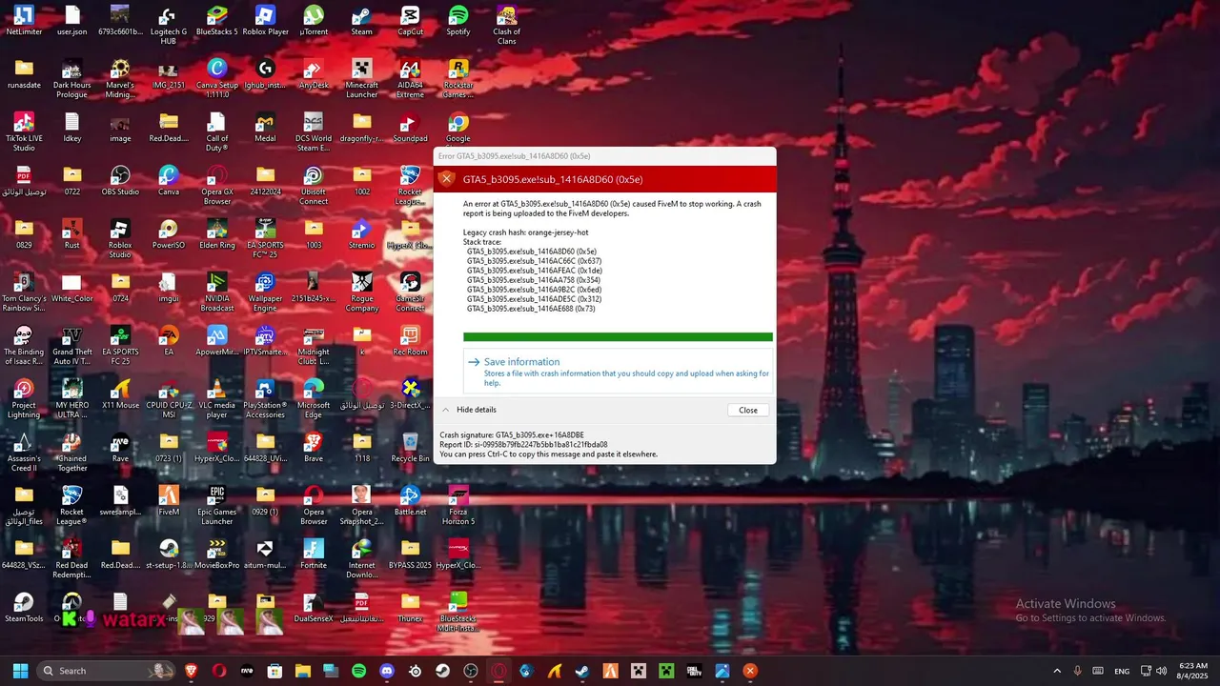The width and height of the screenshot is (1220, 686).
Task: Launch Microsoft Edge desktop shortcut
Action: click(314, 398)
